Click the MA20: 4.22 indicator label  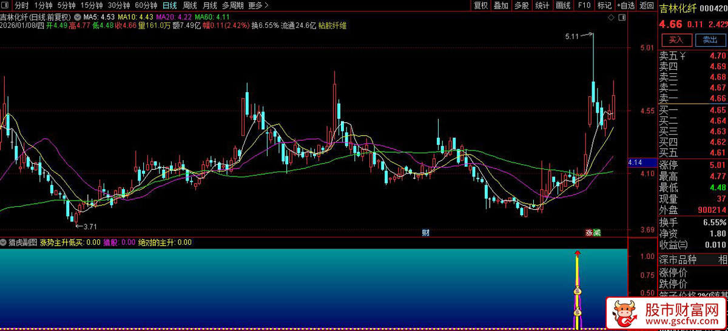coord(174,17)
